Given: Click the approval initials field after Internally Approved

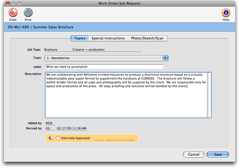Looking at the screenshot, I should point(99,138).
